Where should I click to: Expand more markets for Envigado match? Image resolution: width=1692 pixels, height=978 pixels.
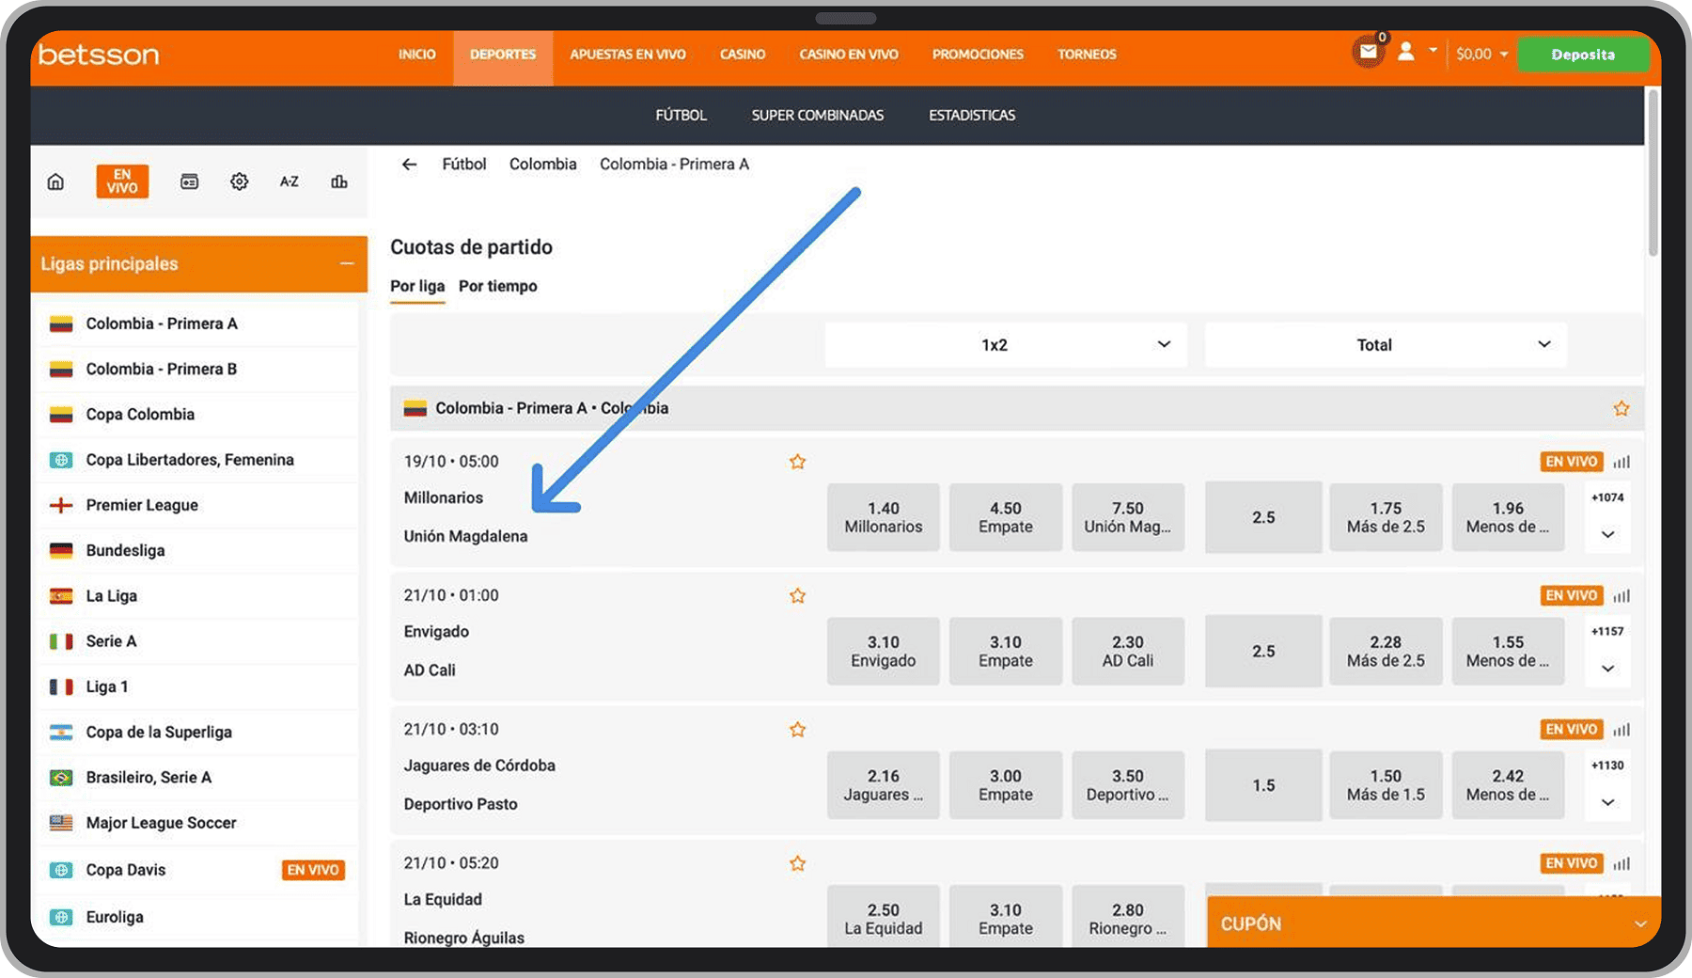click(1608, 669)
